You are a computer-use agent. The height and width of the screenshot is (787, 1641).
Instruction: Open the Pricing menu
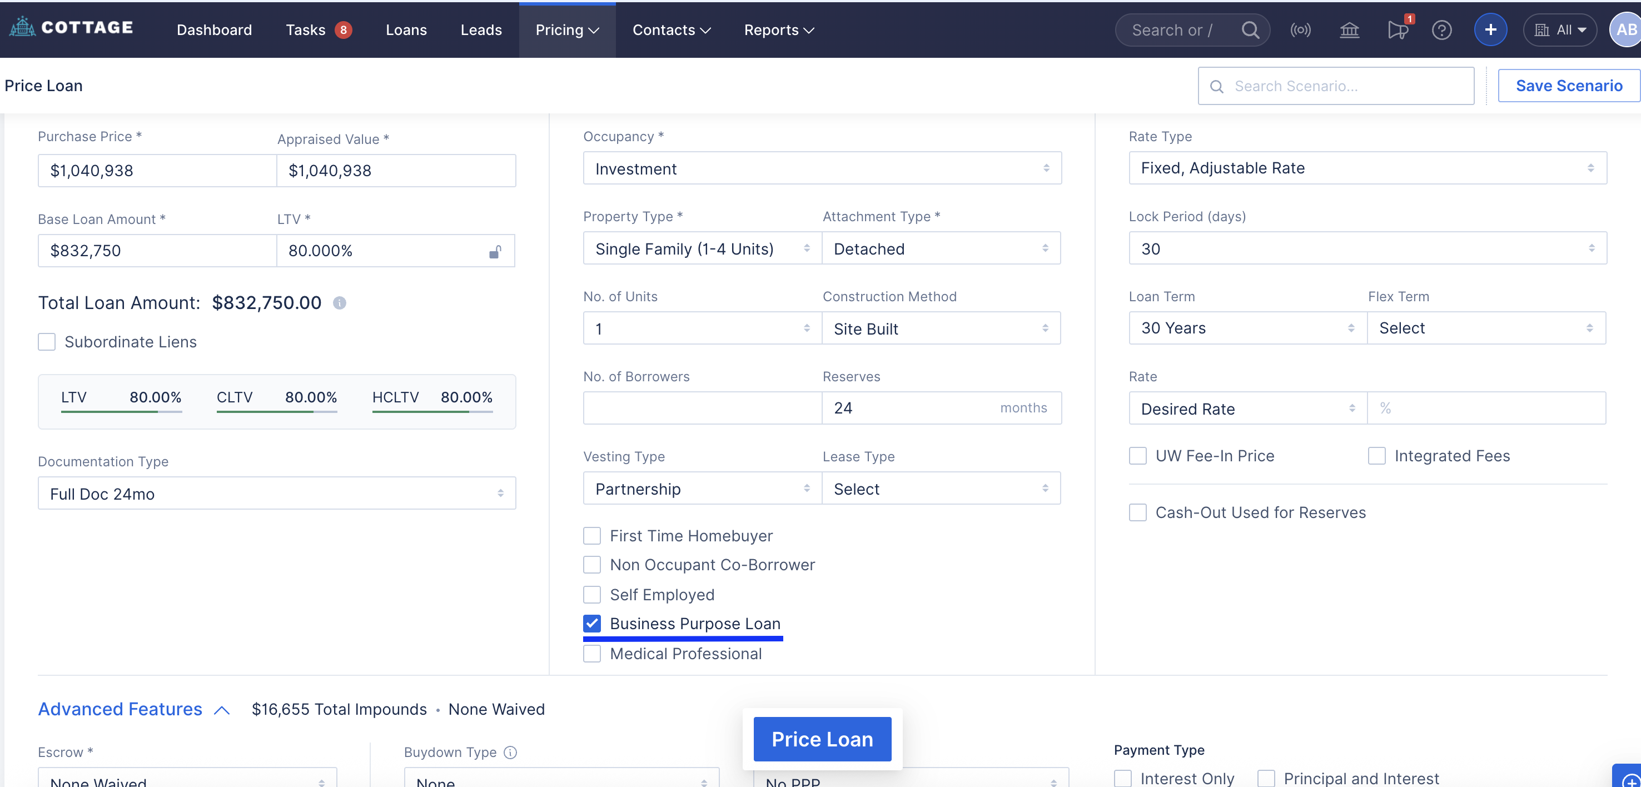pos(566,30)
